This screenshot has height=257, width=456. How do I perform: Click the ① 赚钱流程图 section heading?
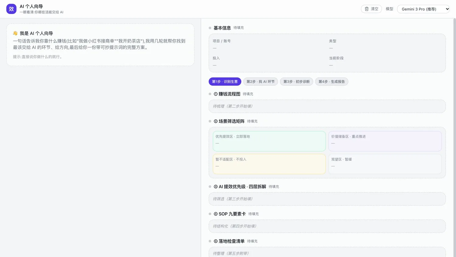[x=227, y=94]
